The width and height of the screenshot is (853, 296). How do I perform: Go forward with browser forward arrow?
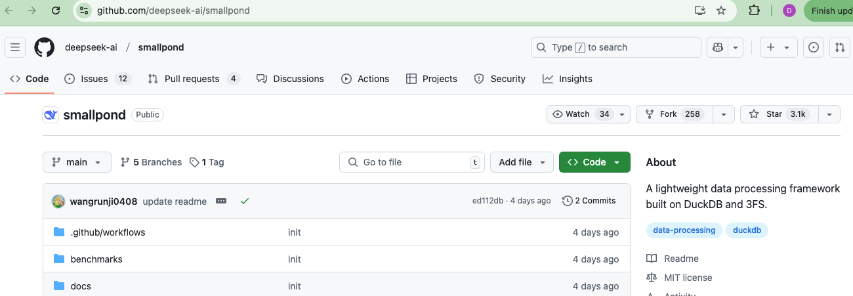[x=32, y=11]
